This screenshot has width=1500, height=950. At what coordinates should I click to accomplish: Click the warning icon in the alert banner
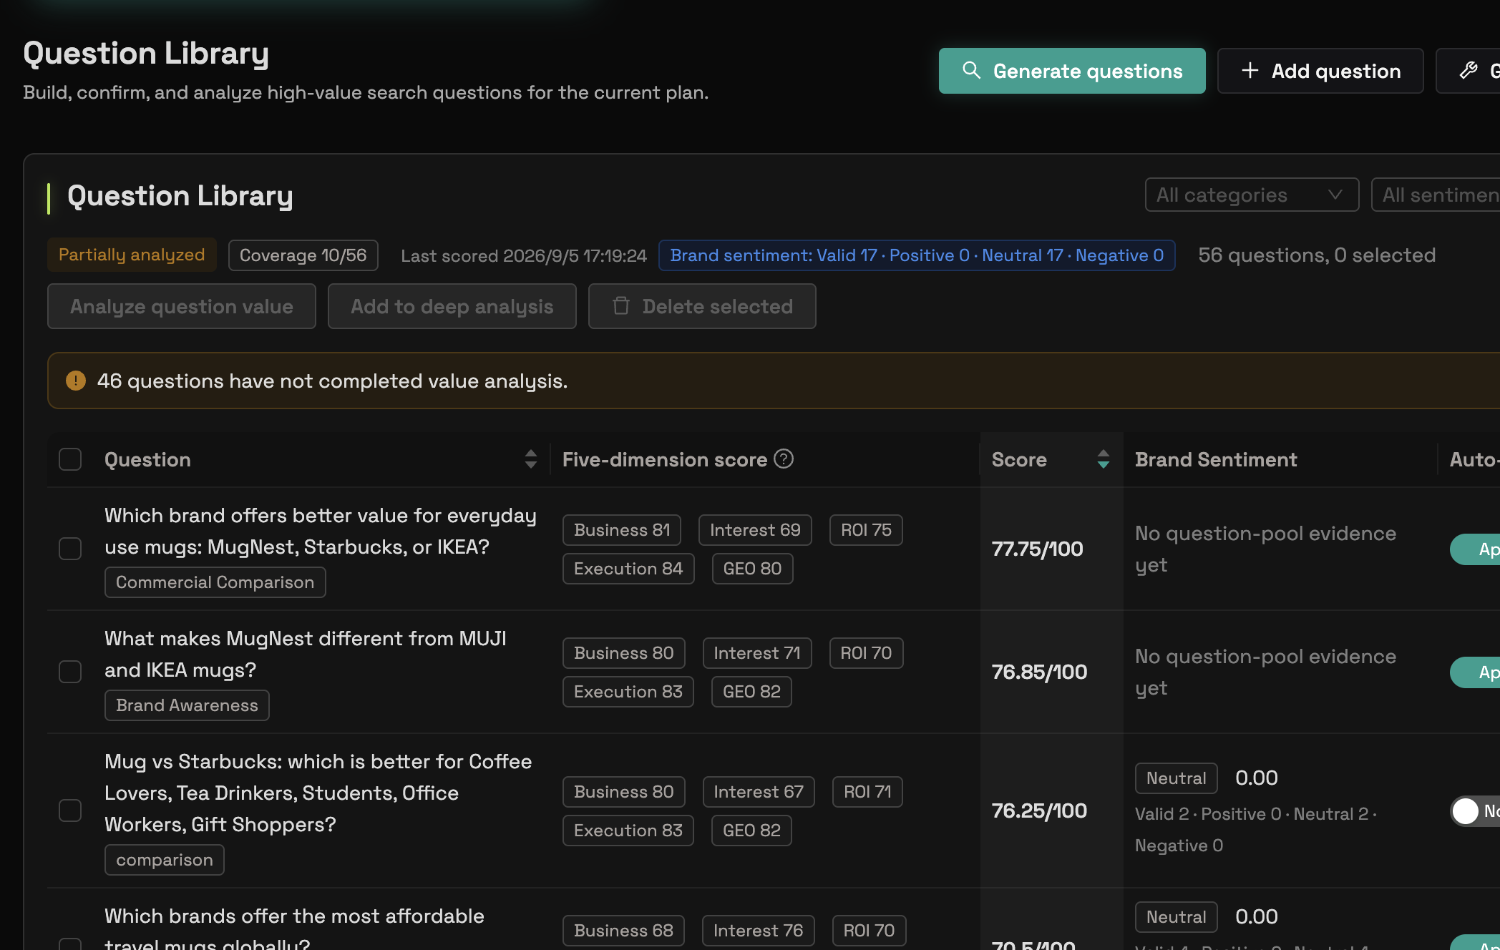[76, 381]
